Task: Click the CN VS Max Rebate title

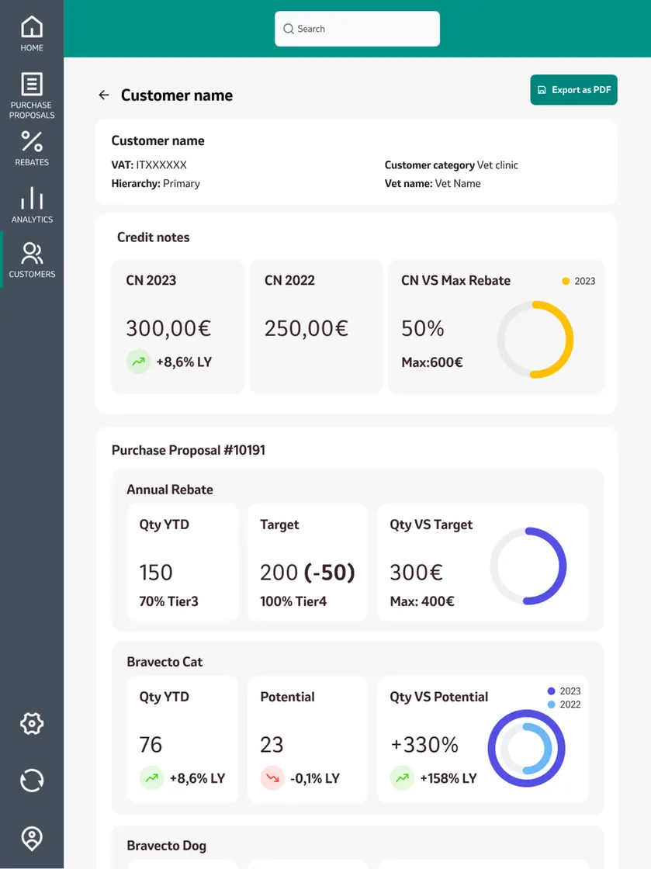Action: click(x=456, y=280)
